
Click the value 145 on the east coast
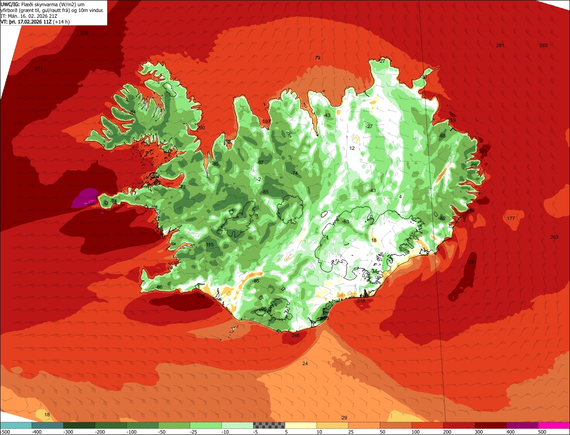coord(483,152)
